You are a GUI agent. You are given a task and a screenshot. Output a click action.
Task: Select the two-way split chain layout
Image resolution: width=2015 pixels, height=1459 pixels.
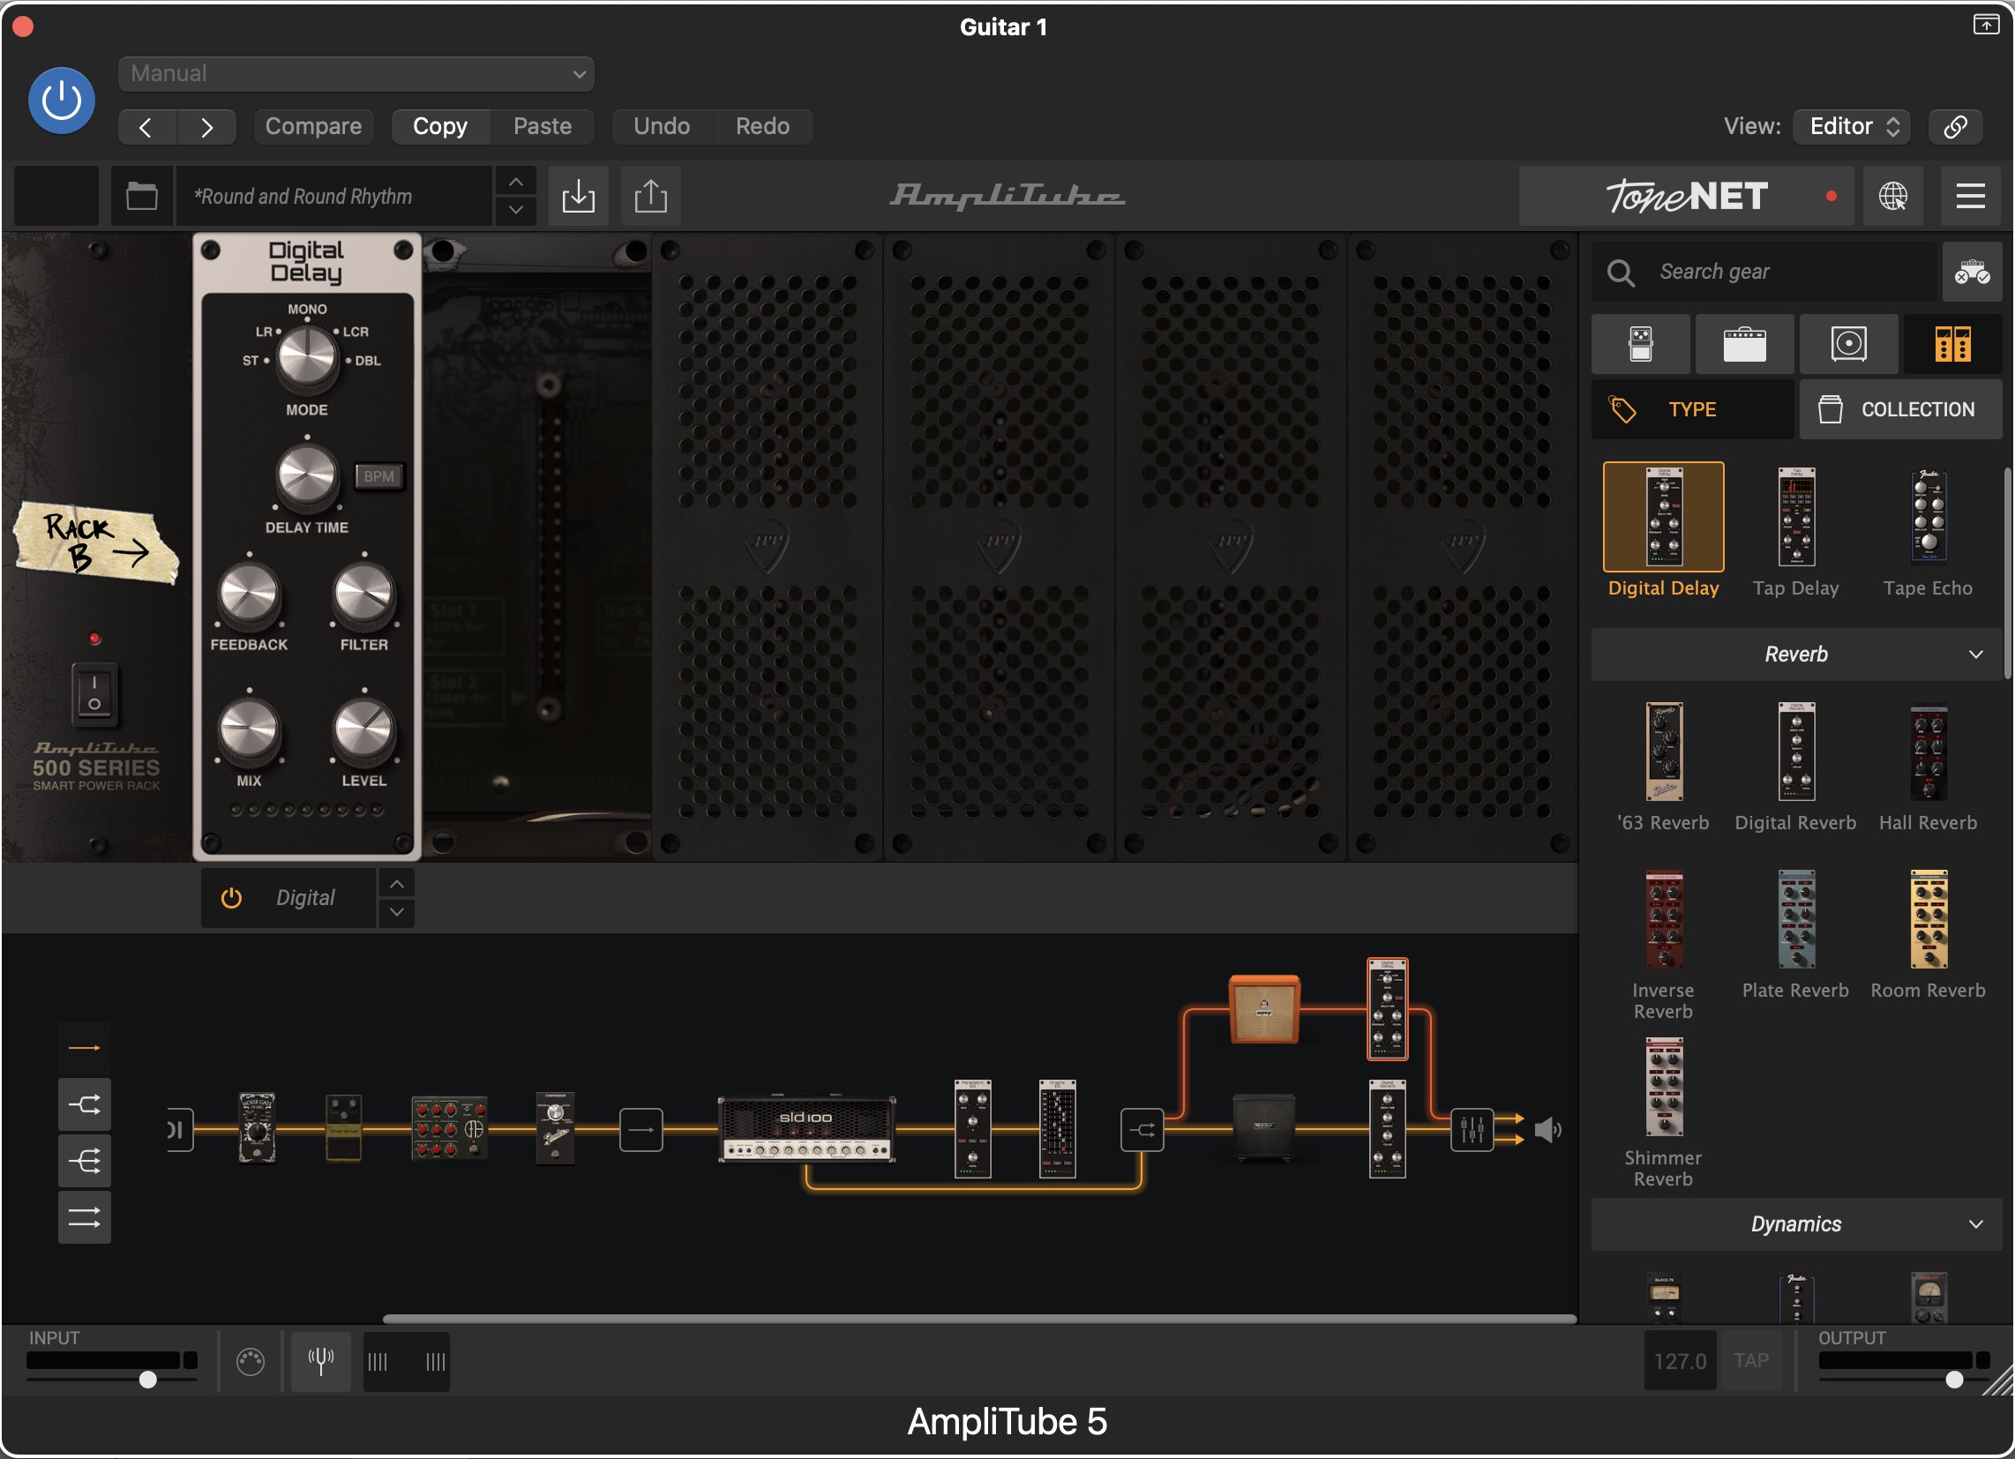click(x=85, y=1105)
